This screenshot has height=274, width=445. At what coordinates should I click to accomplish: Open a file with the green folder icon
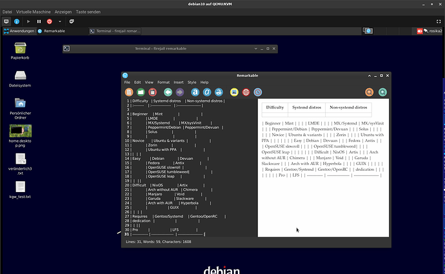pos(141,92)
